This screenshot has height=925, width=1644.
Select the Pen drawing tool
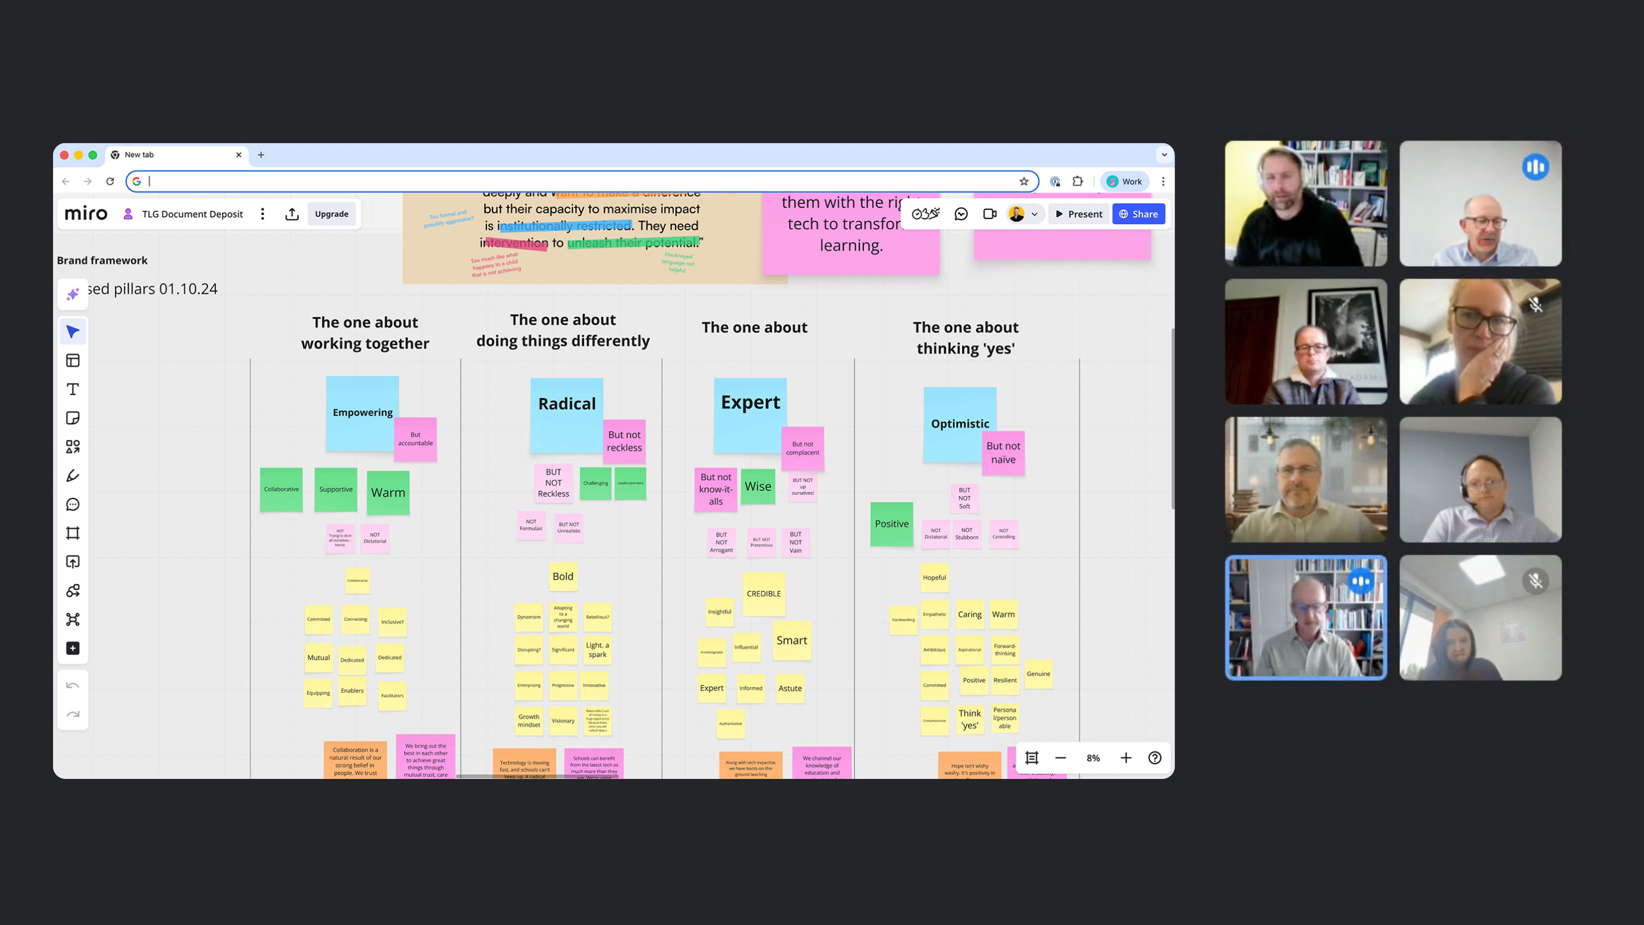click(x=72, y=475)
